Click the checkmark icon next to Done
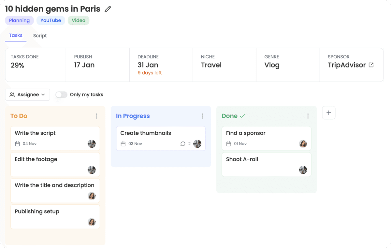The image size is (391, 248). pyautogui.click(x=242, y=116)
